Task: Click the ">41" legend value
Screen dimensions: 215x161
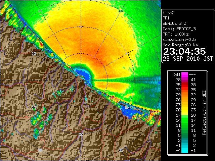Action: pos(177,74)
